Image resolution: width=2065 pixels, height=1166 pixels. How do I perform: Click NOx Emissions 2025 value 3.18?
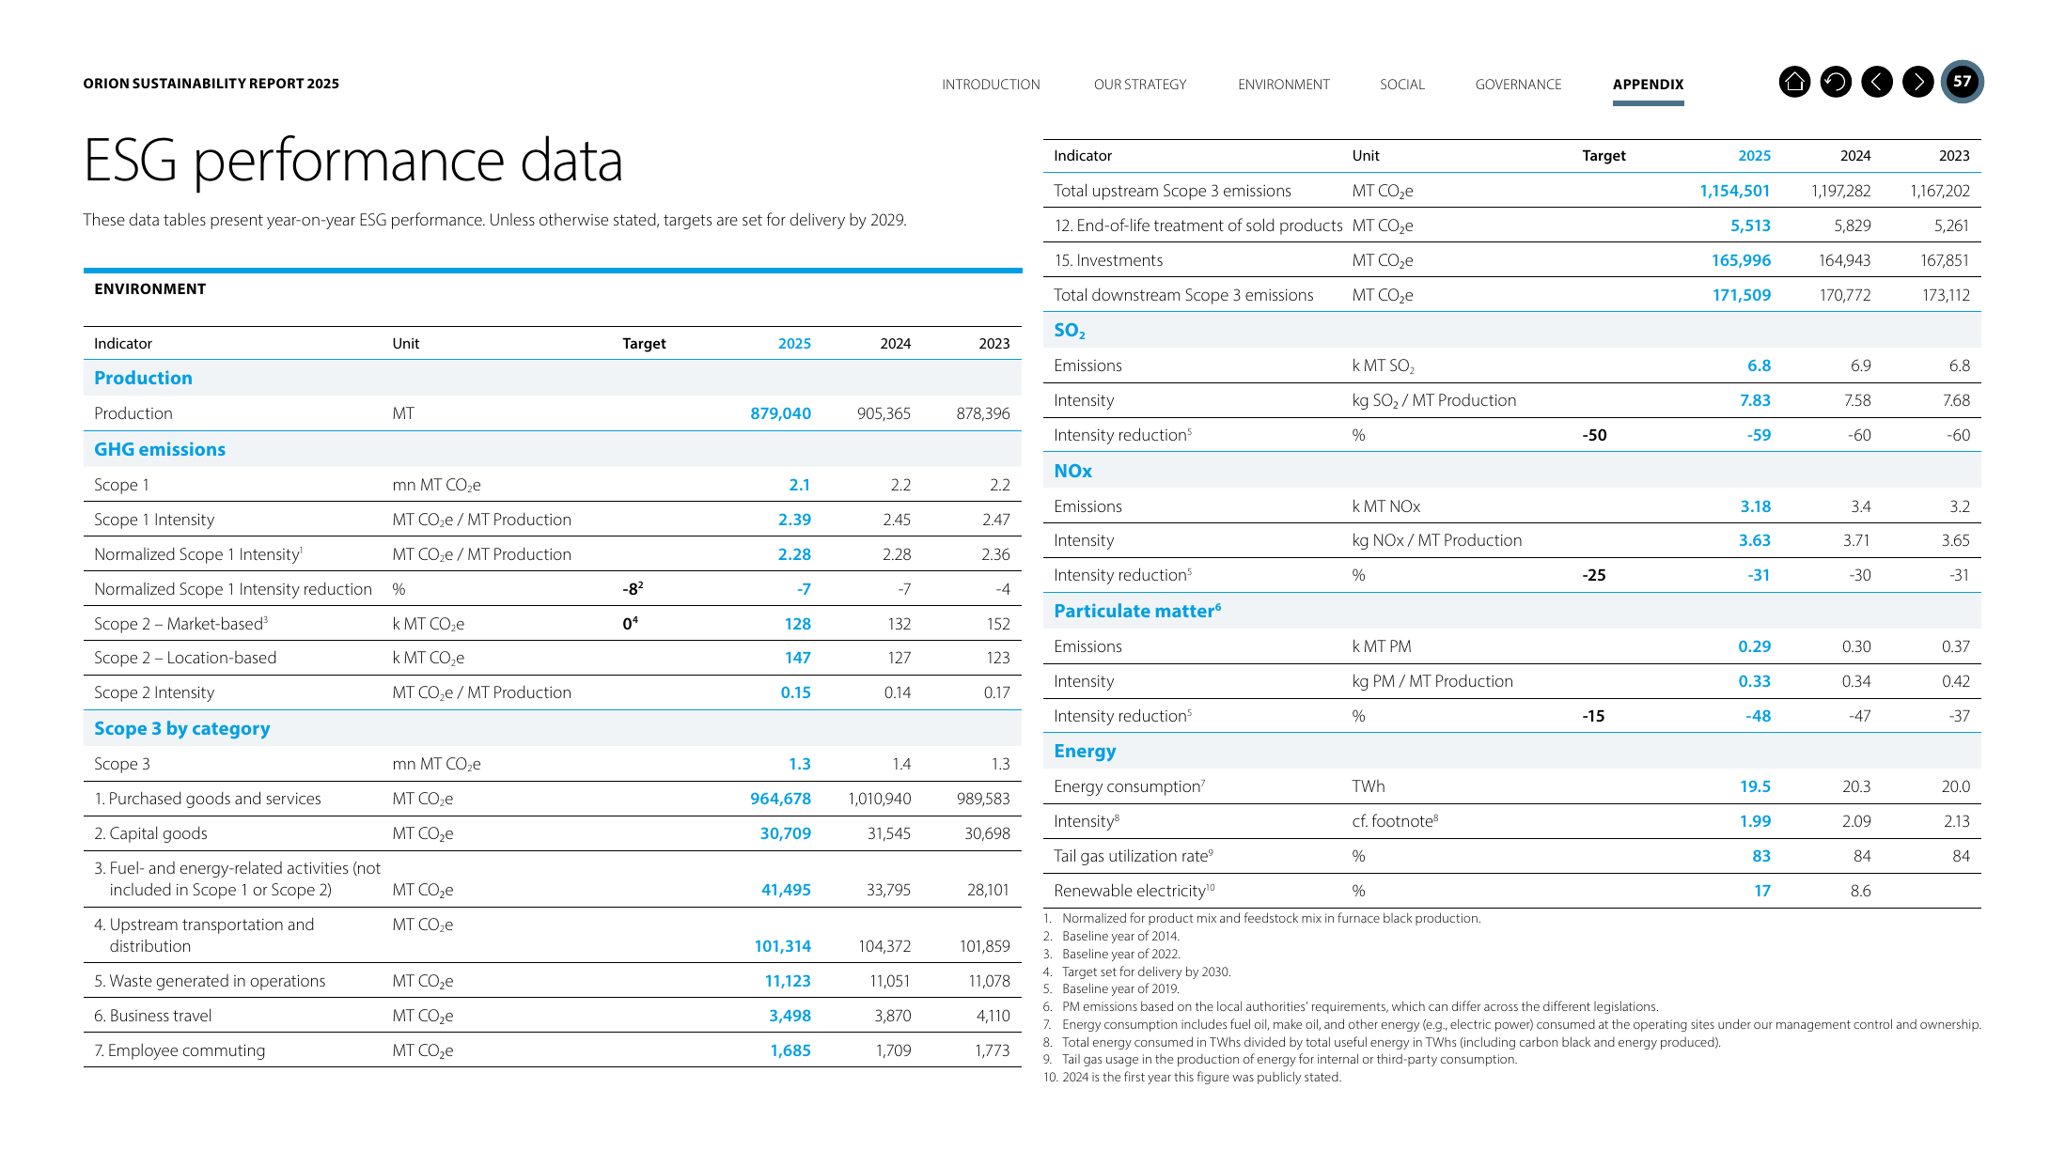(1755, 506)
